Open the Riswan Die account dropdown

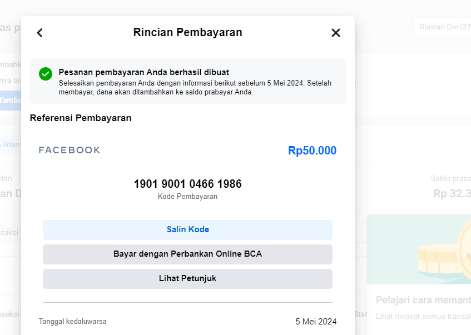[x=442, y=27]
